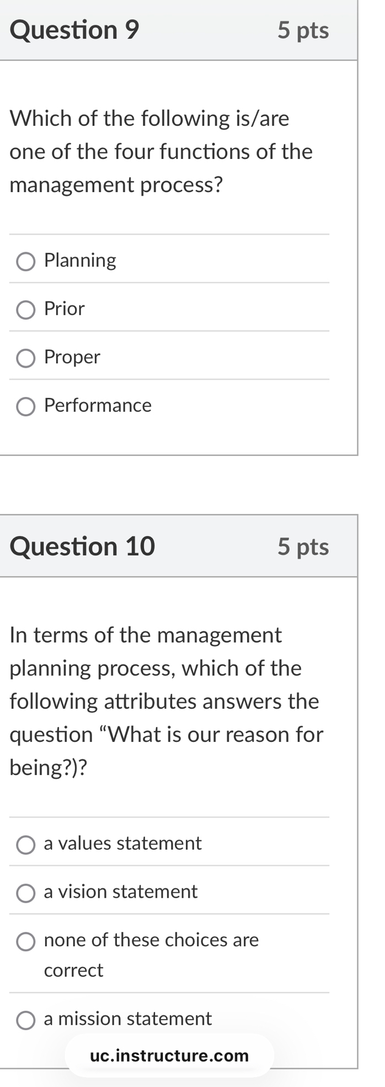Select the Proper answer option
Screen dimensions: 385x1087
(x=25, y=358)
